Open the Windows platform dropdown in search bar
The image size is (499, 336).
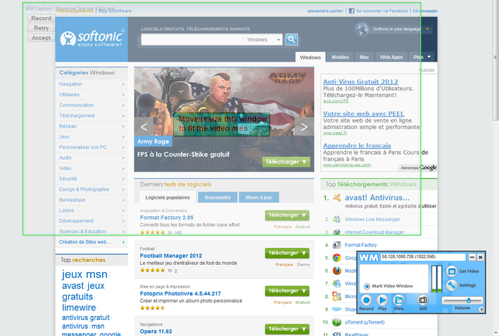pos(263,40)
